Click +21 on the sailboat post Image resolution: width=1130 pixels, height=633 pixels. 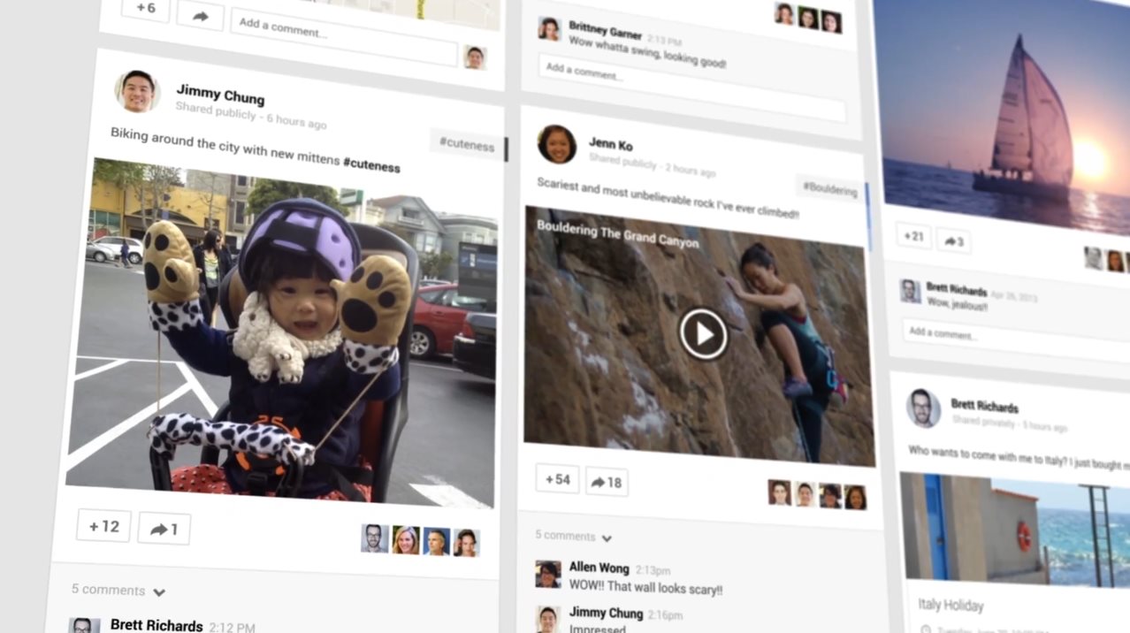coord(913,236)
